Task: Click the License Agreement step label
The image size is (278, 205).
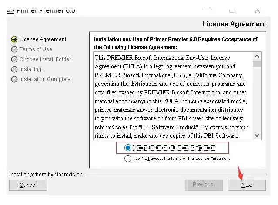Action: tap(43, 39)
